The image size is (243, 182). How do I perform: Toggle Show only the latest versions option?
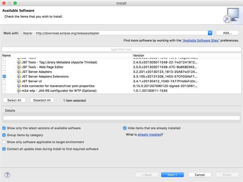pyautogui.click(x=4, y=128)
